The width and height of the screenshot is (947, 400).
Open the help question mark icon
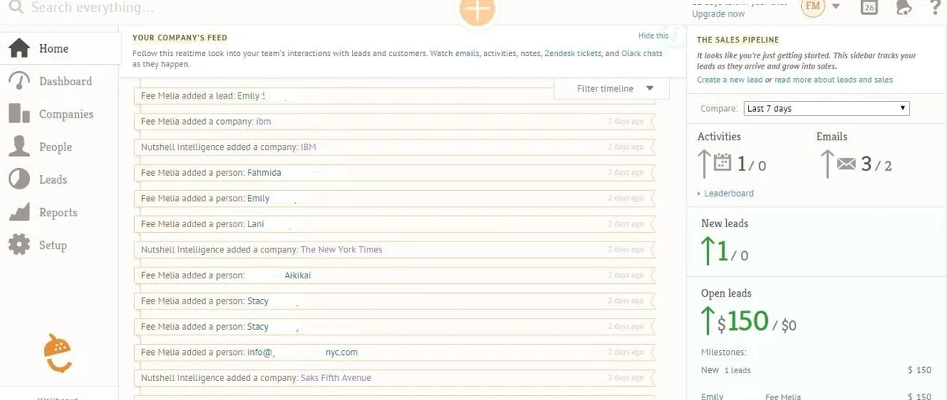936,7
